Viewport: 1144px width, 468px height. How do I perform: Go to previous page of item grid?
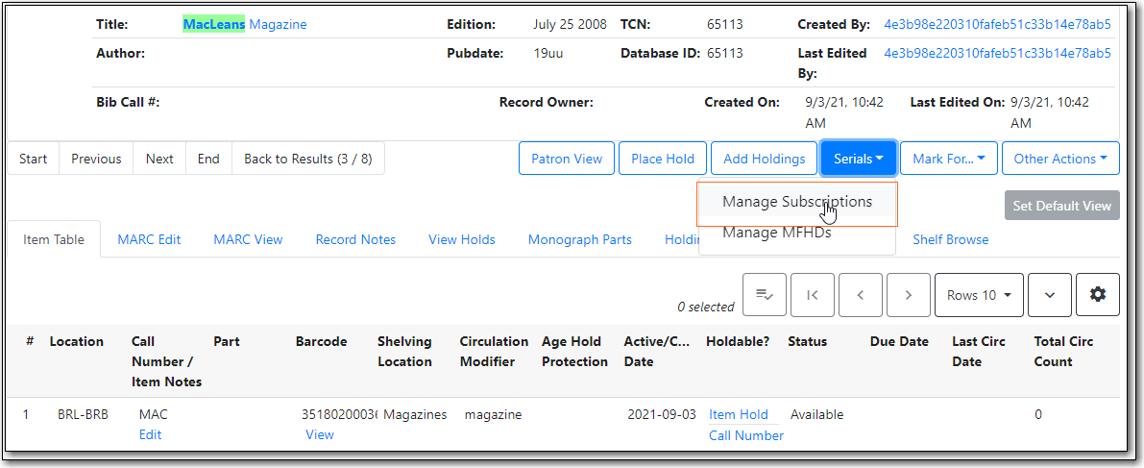861,294
